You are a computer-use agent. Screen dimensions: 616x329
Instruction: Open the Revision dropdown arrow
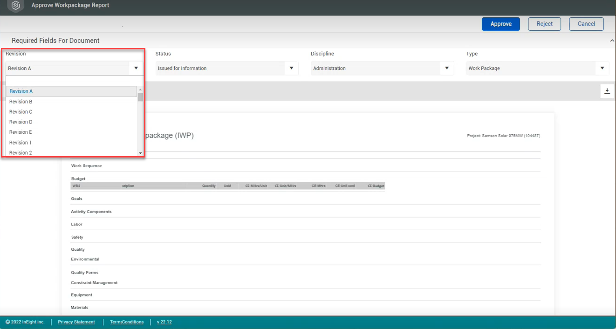pos(136,68)
